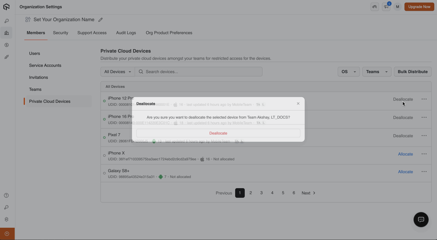Go to page 3 of devices
This screenshot has width=437, height=240.
(261, 193)
